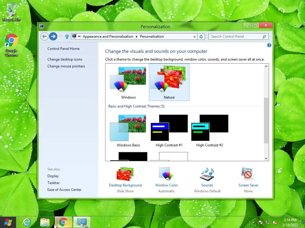Open Change mouse pointers link
The image size is (305, 228).
click(x=66, y=66)
